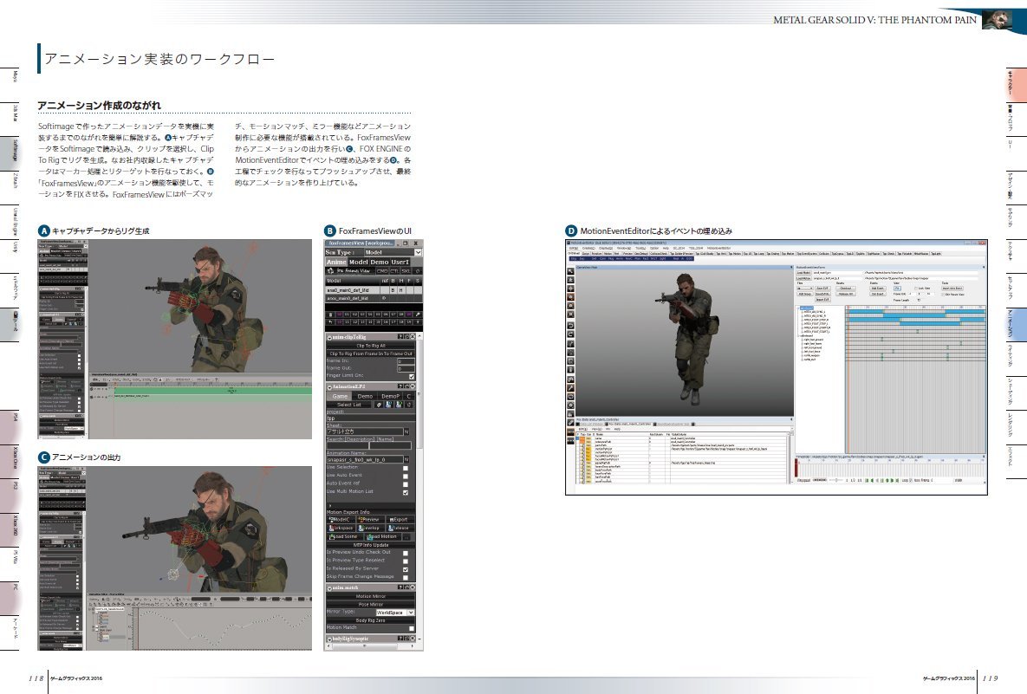Viewport: 1027px width, 694px height.
Task: Click the Preview icon in Motion Export Info
Action: (x=371, y=520)
